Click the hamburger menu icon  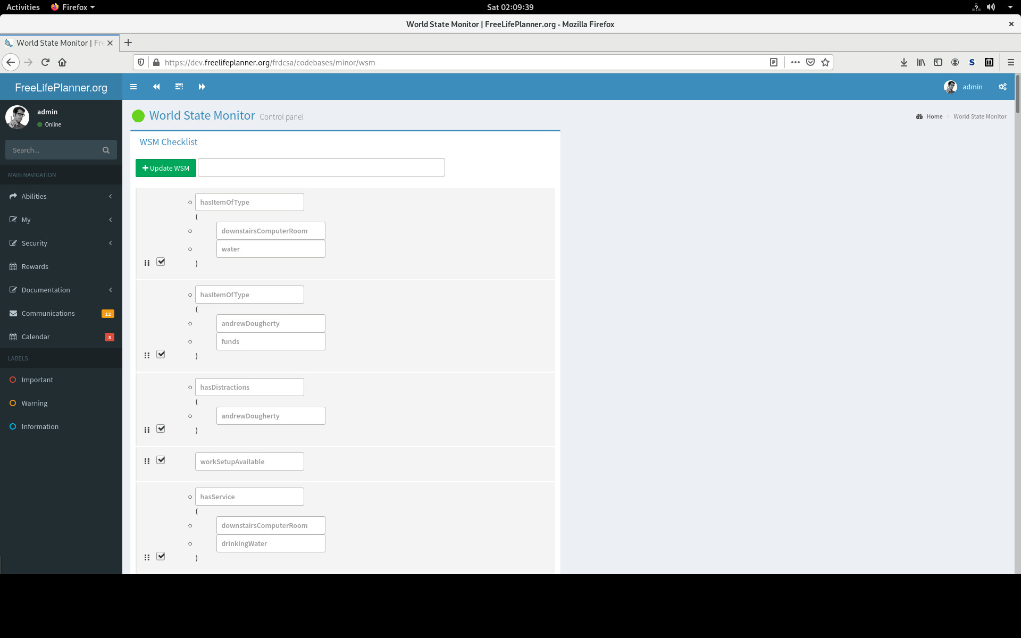(133, 86)
